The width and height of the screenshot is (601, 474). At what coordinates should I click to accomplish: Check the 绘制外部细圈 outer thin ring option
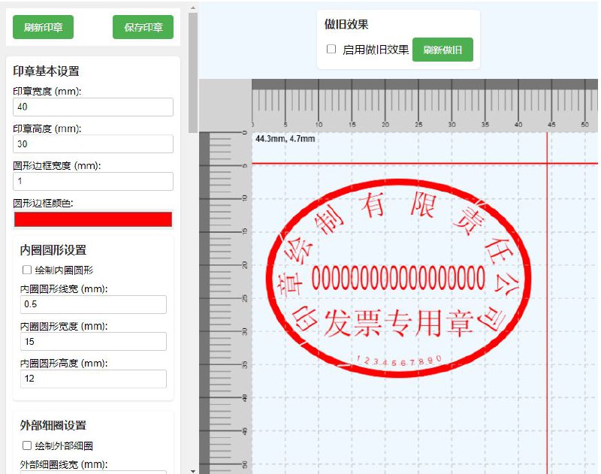pyautogui.click(x=27, y=446)
